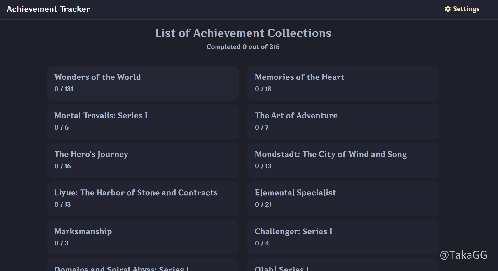498x271 pixels.
Task: Open The Art of Adventure collection
Action: point(343,122)
